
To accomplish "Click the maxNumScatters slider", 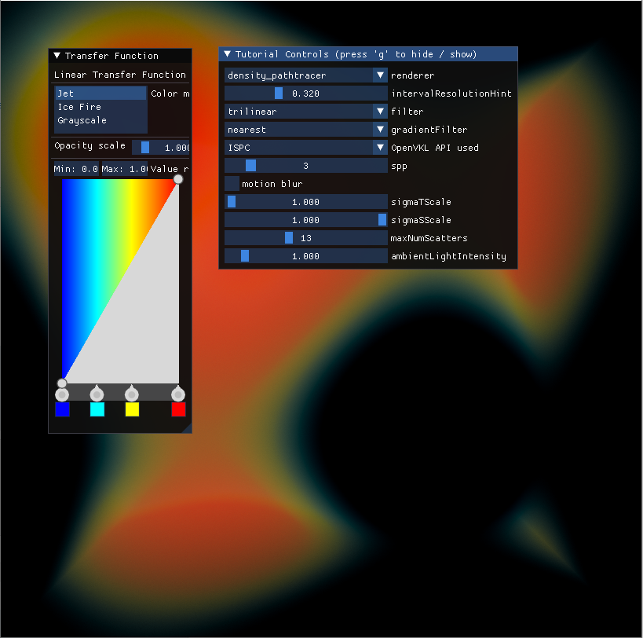I will [306, 237].
